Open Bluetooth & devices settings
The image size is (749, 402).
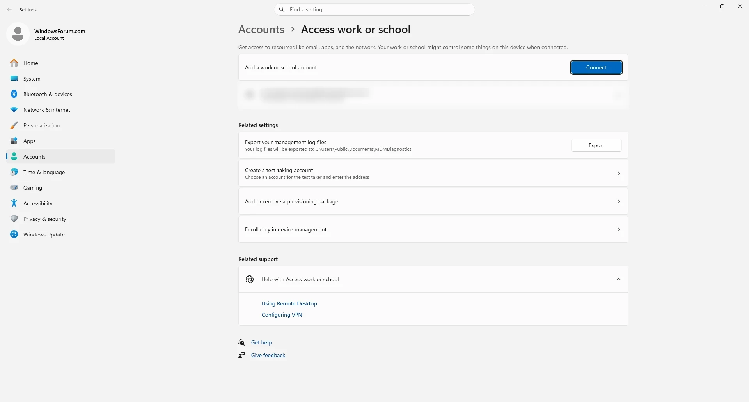coord(61,94)
